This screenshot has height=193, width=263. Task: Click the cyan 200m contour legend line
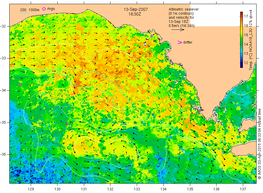click(25, 13)
